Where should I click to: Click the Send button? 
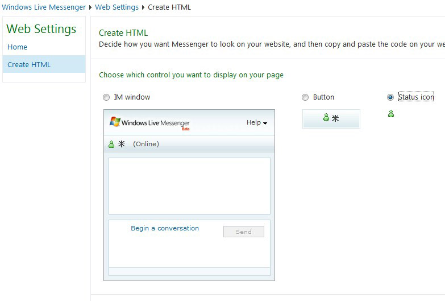244,232
